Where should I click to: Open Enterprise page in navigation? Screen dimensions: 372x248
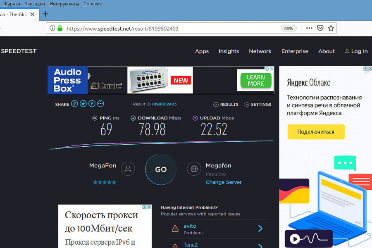coord(295,51)
